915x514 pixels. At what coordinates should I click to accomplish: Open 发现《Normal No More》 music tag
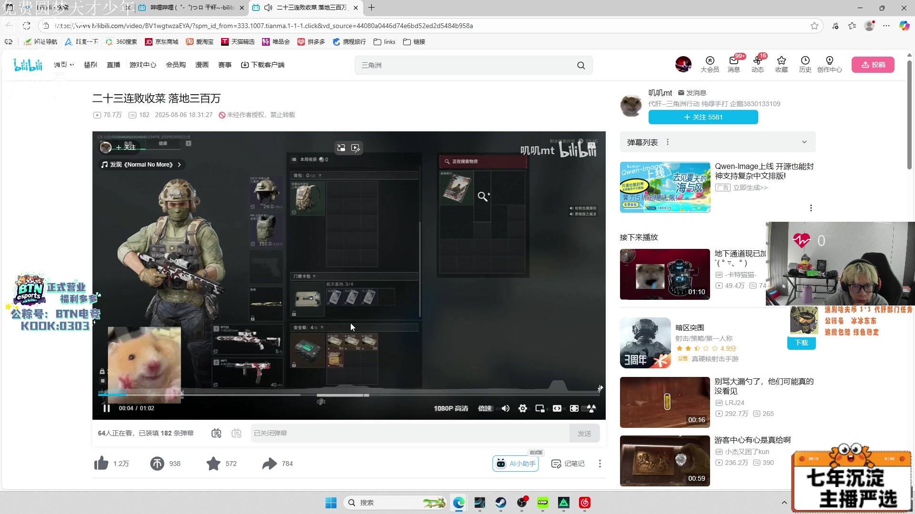pyautogui.click(x=141, y=165)
